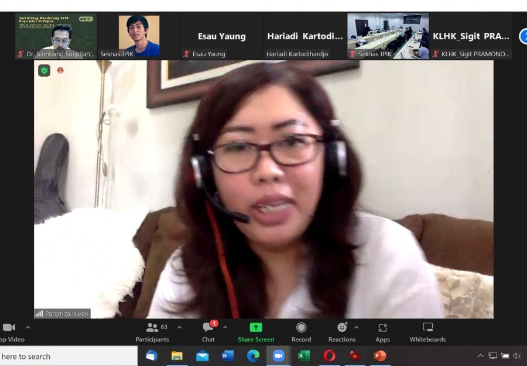Start sharing with the Share Screen button
527x366 pixels.
[x=256, y=333]
